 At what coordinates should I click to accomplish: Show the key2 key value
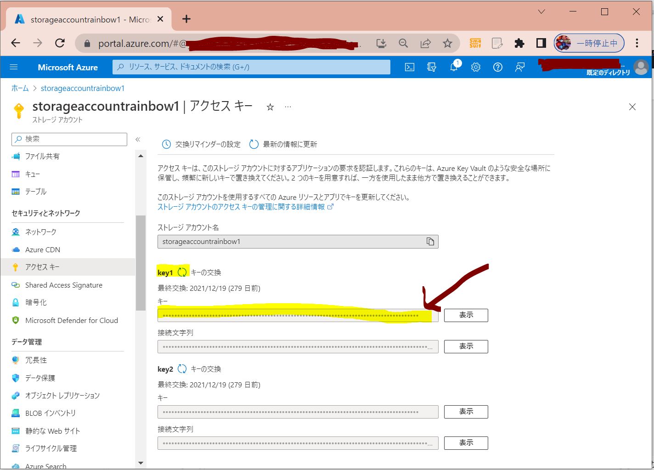click(x=466, y=412)
